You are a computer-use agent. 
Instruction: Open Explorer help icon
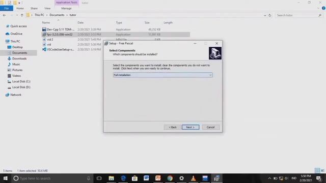(x=323, y=8)
